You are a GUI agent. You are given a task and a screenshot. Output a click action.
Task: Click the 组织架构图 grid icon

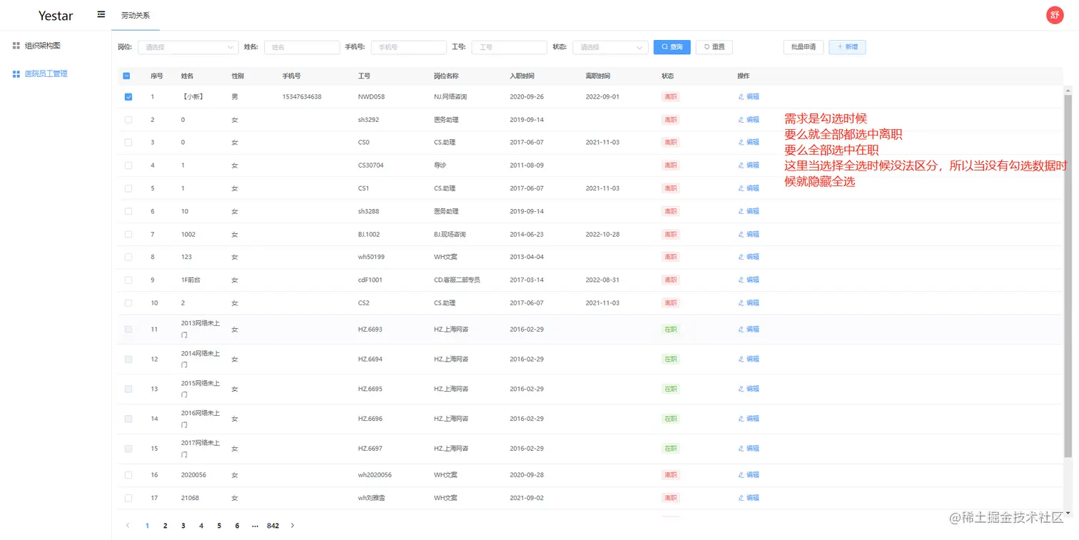16,46
